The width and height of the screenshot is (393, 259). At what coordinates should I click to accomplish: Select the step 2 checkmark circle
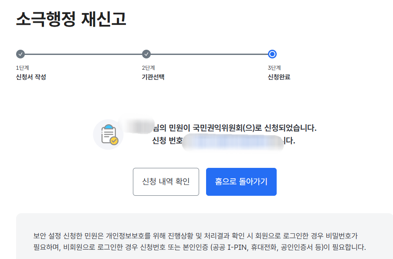pos(146,54)
